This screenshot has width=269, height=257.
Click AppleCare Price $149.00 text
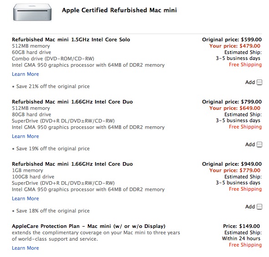241,226
